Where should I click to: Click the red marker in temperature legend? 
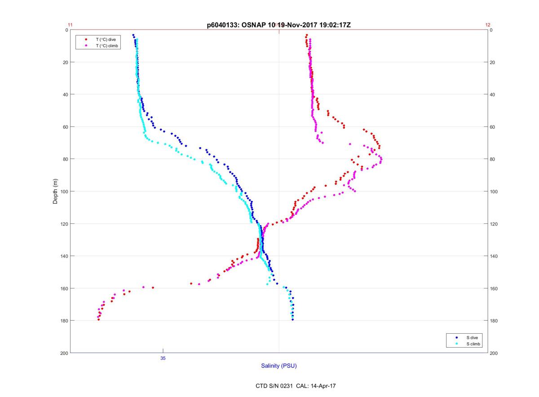click(86, 39)
